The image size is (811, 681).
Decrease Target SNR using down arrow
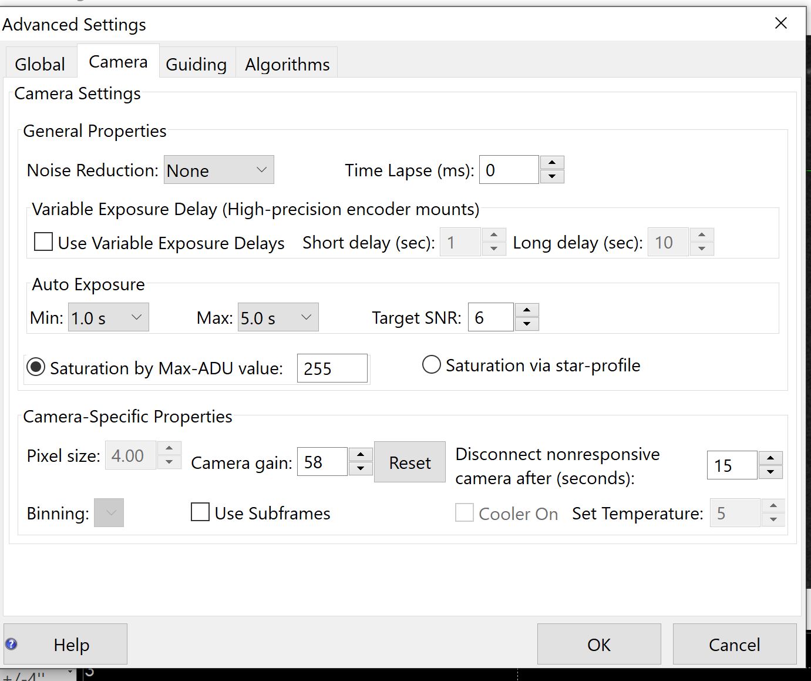[x=527, y=324]
